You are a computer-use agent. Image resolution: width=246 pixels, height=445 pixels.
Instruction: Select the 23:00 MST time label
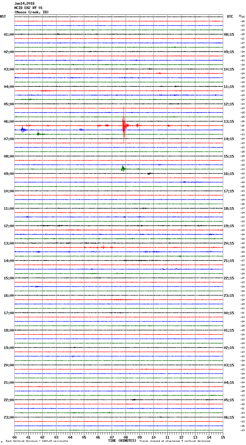click(x=9, y=417)
